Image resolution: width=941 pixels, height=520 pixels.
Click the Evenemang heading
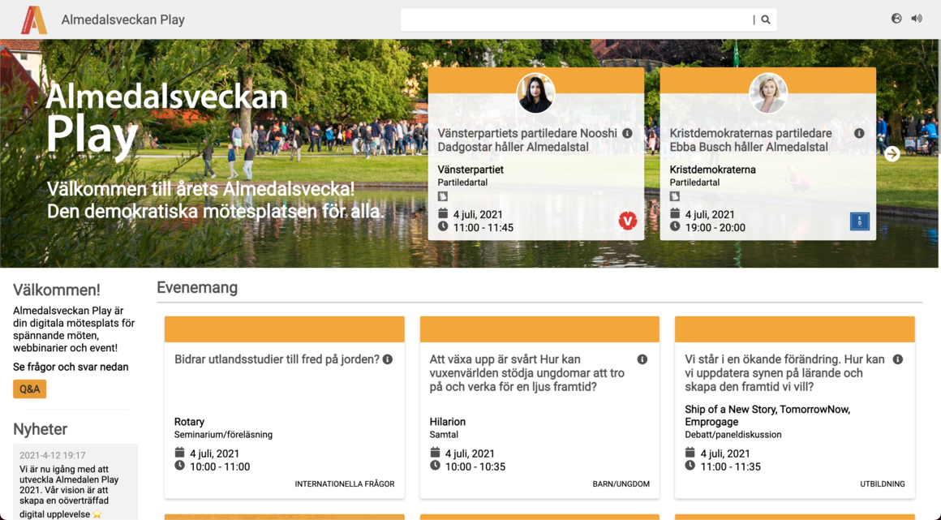tap(197, 288)
